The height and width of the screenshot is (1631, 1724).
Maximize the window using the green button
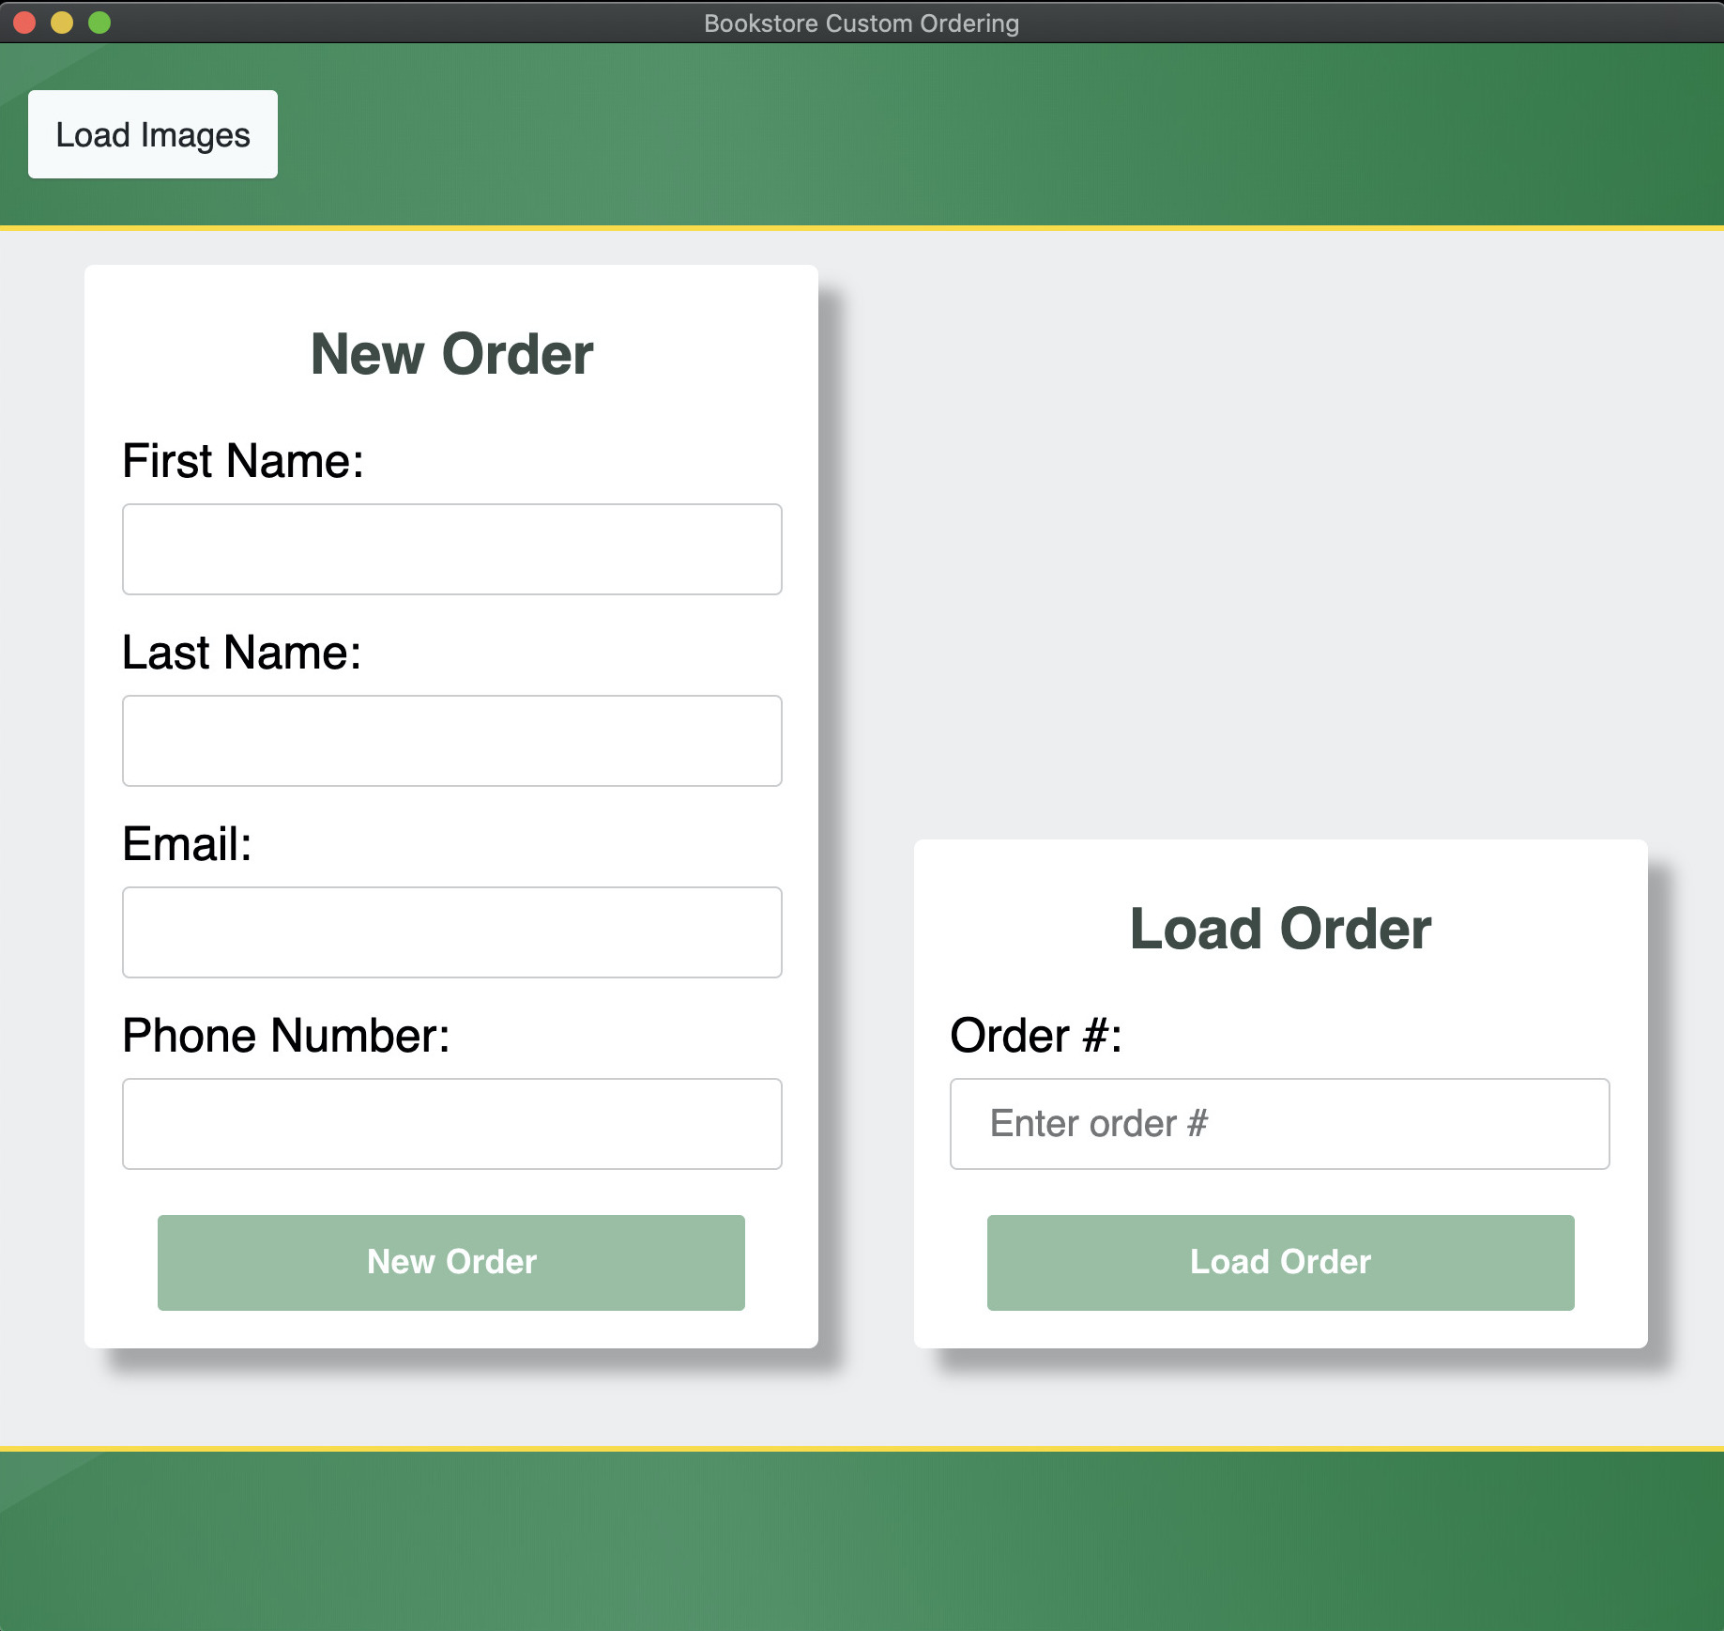(x=99, y=23)
